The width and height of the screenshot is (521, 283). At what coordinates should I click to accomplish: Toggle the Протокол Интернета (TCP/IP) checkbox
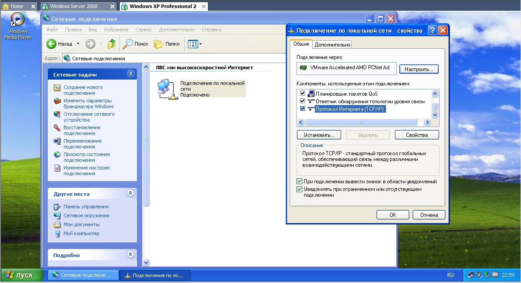coord(302,109)
